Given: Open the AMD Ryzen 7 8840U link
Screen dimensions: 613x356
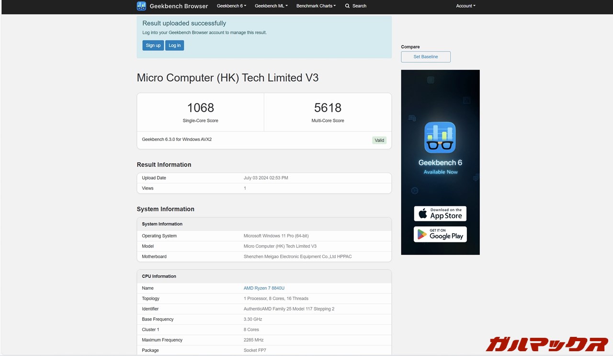Looking at the screenshot, I should (264, 288).
